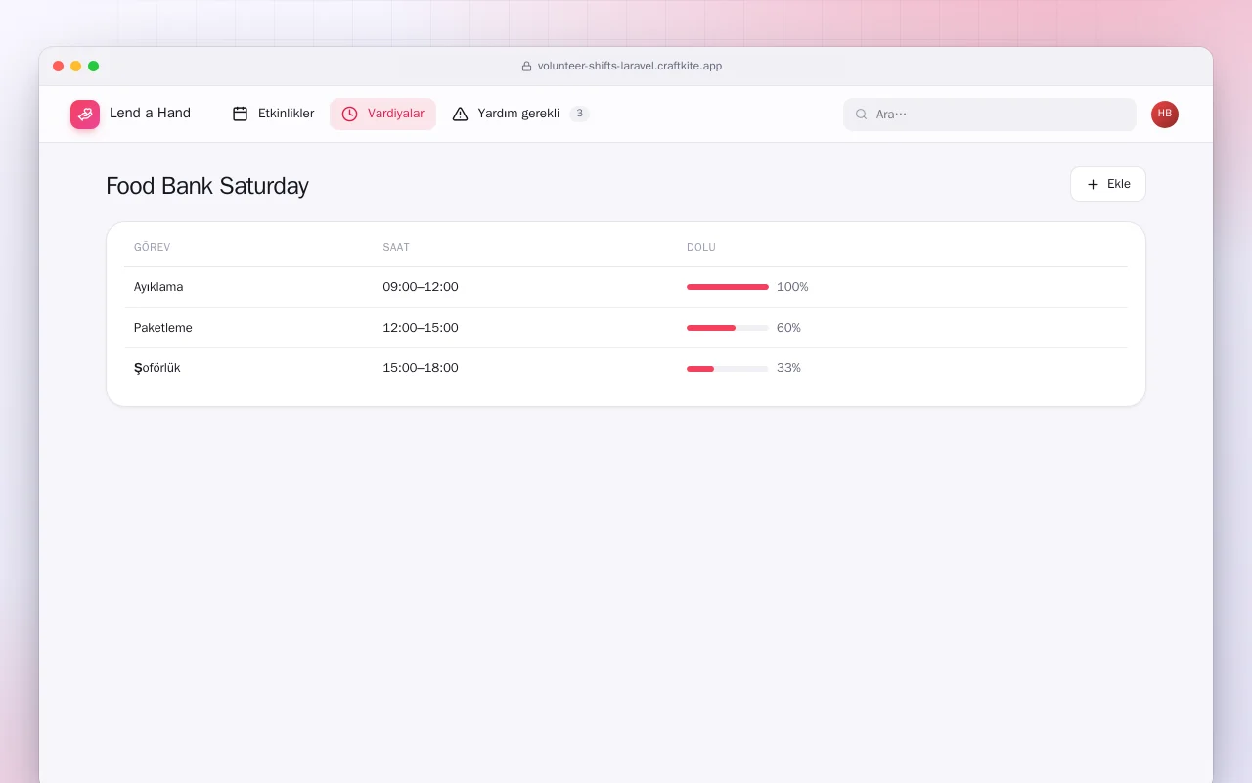The width and height of the screenshot is (1252, 783).
Task: Open the HB user avatar
Action: tap(1165, 115)
